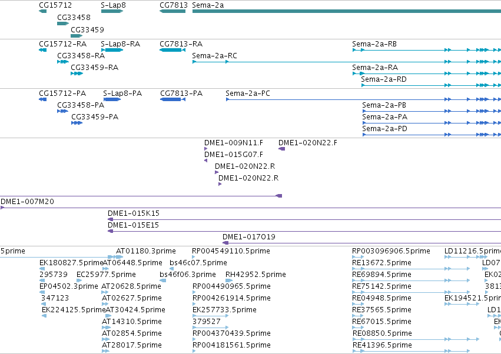The image size is (501, 354).
Task: Click the EP04502.3prime EST label
Action: (69, 286)
